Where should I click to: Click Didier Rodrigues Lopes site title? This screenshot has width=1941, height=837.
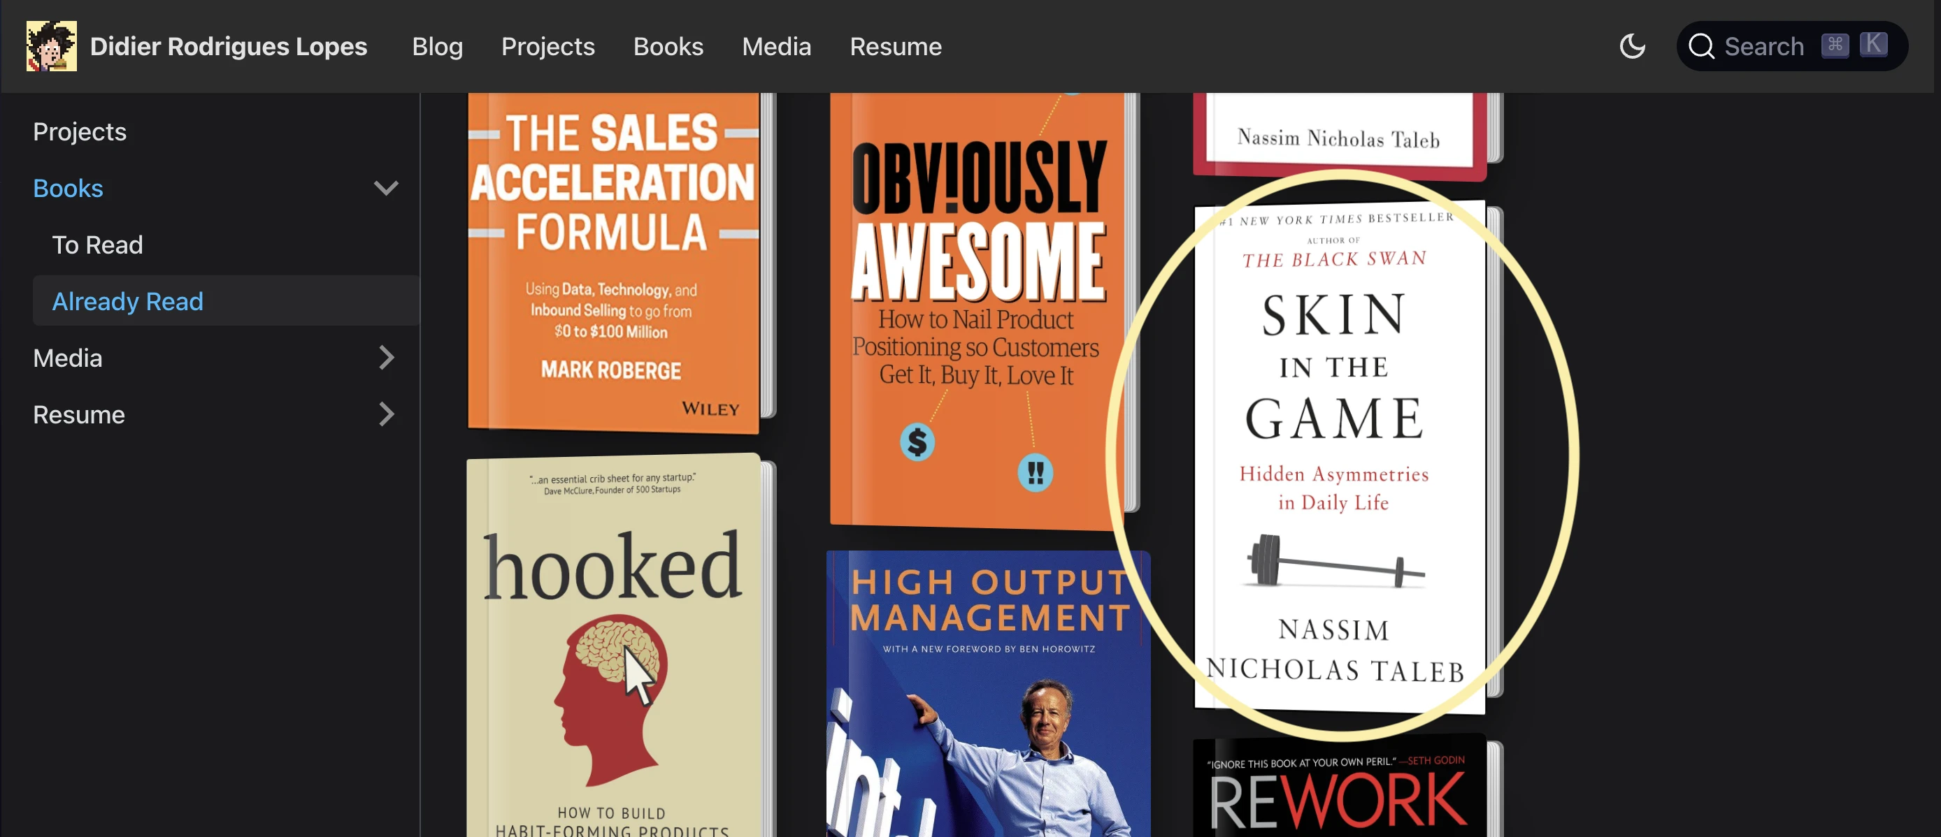pos(229,47)
